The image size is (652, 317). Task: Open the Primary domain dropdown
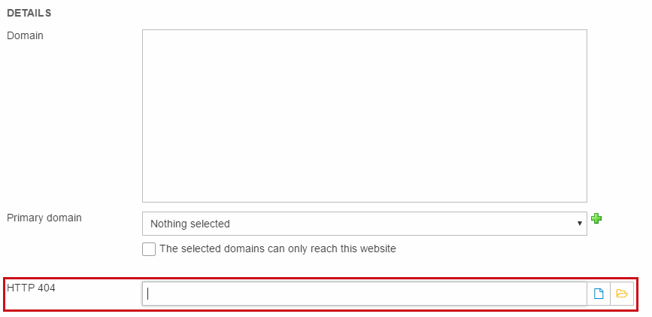tap(364, 224)
